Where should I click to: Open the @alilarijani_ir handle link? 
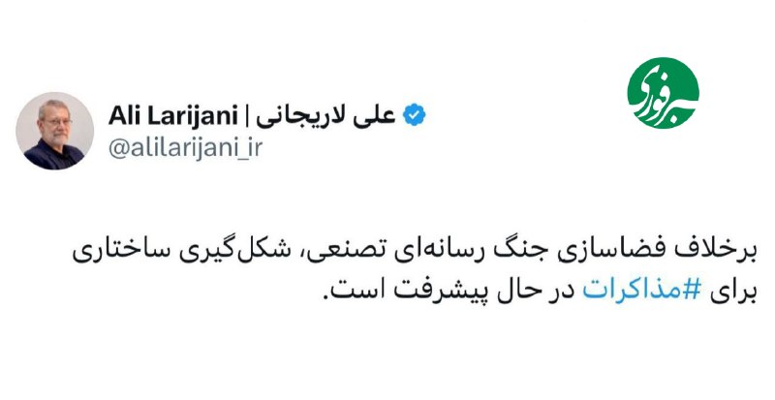click(186, 147)
